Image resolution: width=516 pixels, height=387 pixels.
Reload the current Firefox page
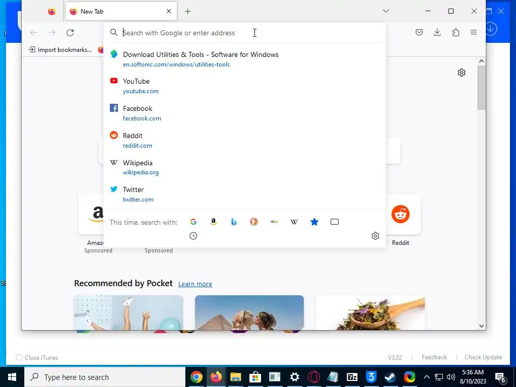(70, 33)
